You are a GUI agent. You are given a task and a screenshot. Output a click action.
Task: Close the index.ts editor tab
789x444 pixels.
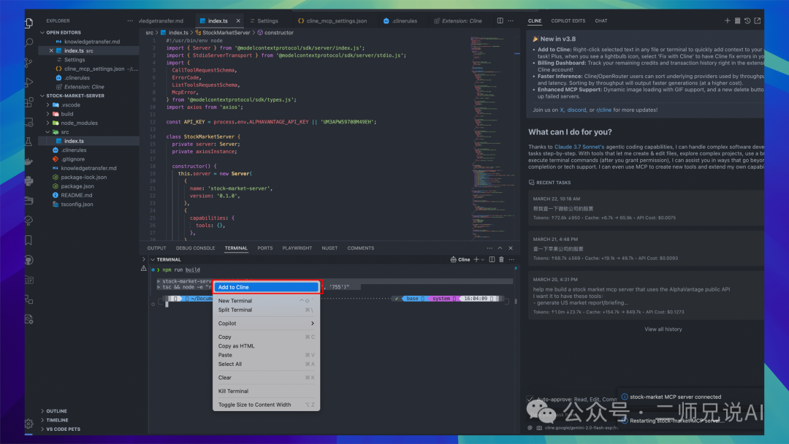[x=238, y=20]
